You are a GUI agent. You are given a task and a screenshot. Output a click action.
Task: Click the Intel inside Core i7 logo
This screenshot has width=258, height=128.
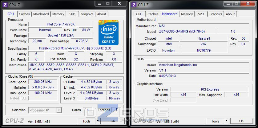click(108, 33)
